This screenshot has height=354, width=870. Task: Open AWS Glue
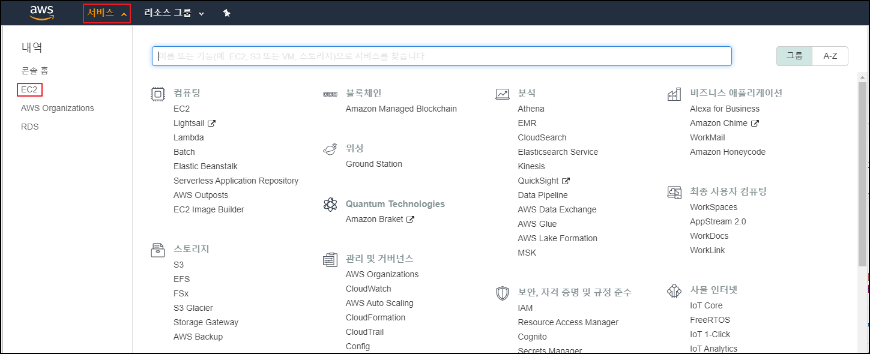[x=537, y=224]
